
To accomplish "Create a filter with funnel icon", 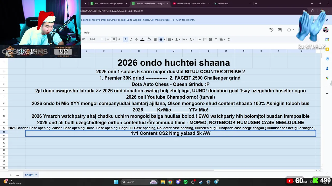I will (x=216, y=39).
